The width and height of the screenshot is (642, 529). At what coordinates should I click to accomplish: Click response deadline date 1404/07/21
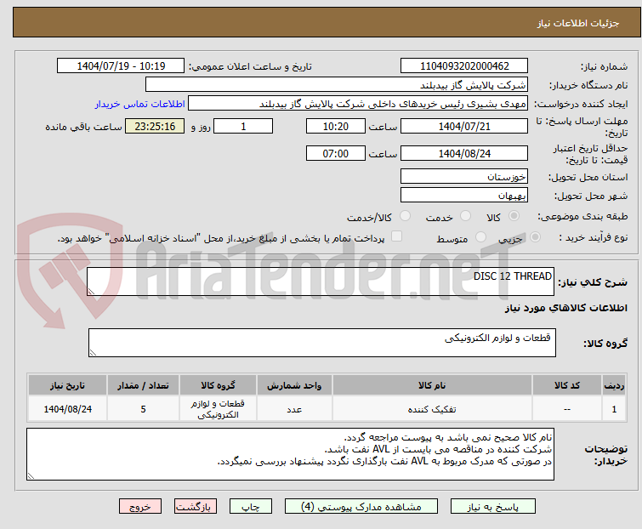464,127
